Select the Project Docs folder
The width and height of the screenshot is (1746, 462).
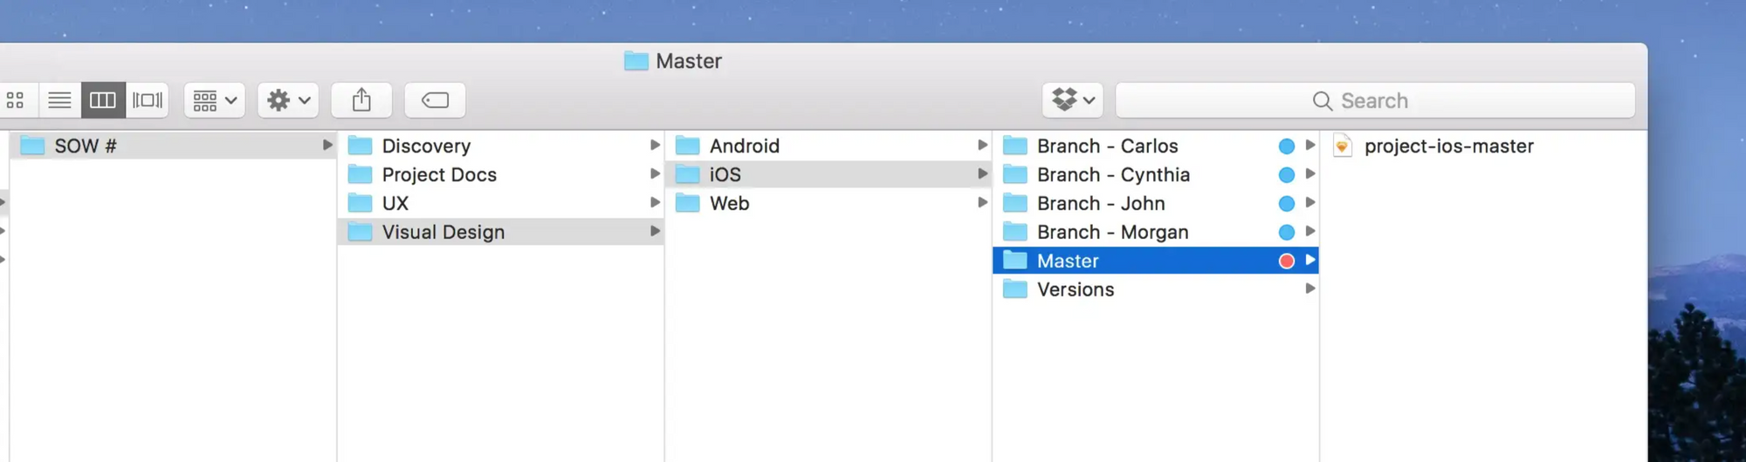[x=438, y=175]
